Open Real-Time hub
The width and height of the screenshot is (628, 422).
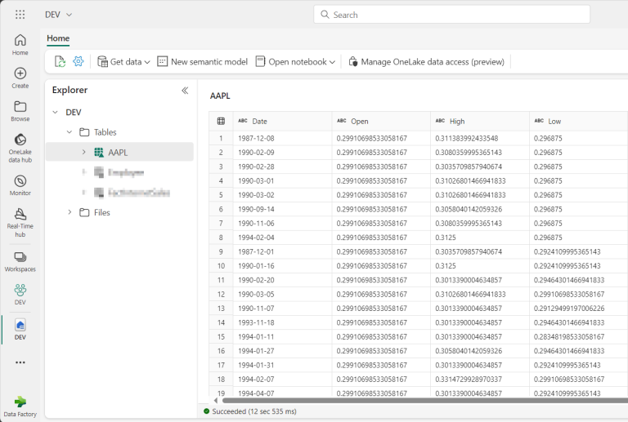coord(20,223)
